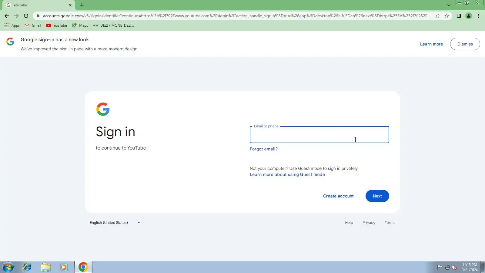Open the Gmail bookmark
The height and width of the screenshot is (273, 485).
tap(33, 25)
